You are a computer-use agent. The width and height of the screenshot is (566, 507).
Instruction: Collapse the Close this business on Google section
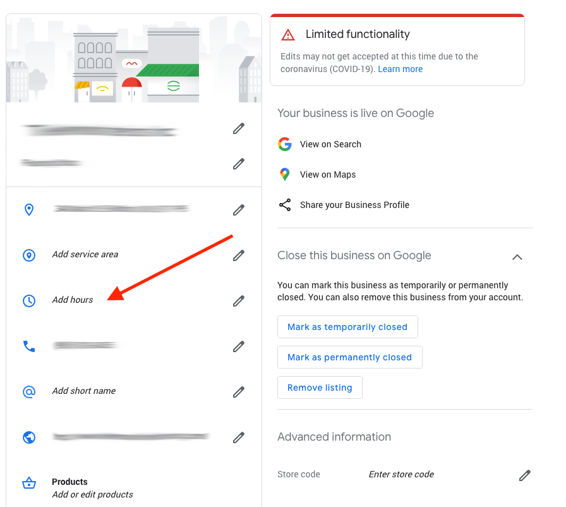(x=517, y=257)
